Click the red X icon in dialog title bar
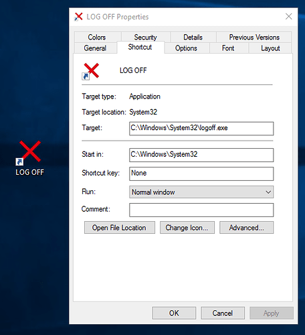The height and width of the screenshot is (335, 305). [x=78, y=17]
